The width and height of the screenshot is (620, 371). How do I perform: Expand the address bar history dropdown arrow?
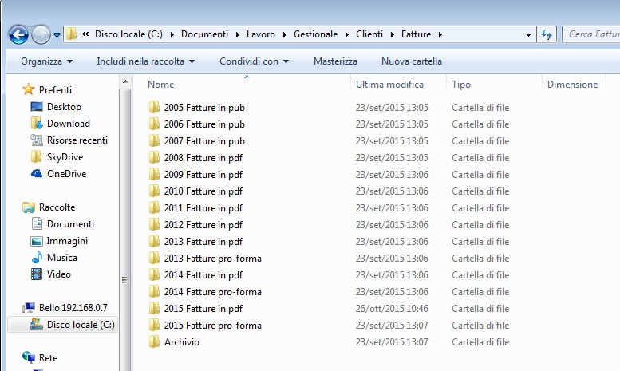tap(529, 34)
